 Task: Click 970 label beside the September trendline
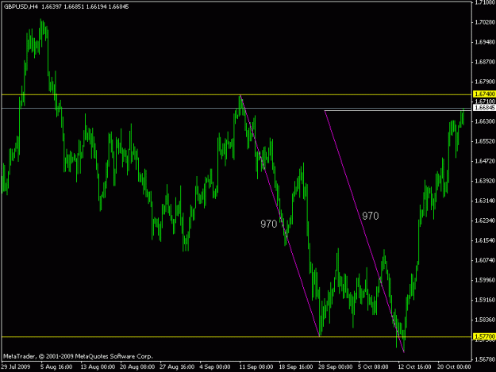(x=268, y=224)
